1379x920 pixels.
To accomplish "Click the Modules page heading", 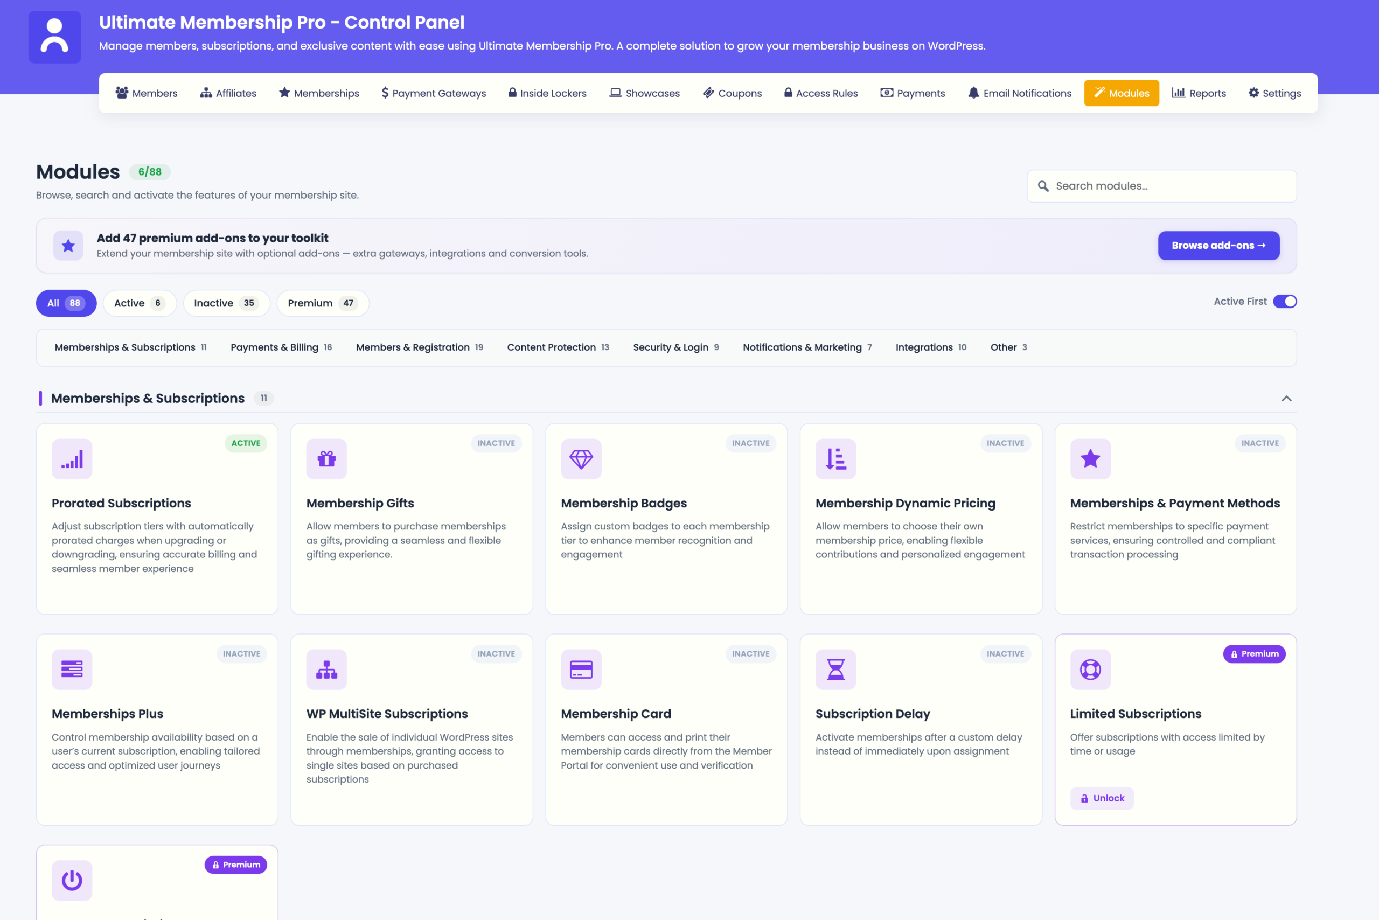I will 78,172.
